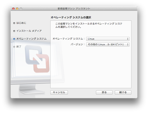The width and height of the screenshot is (148, 113).
Task: Click the VMware Fusion overlapping squares logo
Action: pyautogui.click(x=37, y=59)
